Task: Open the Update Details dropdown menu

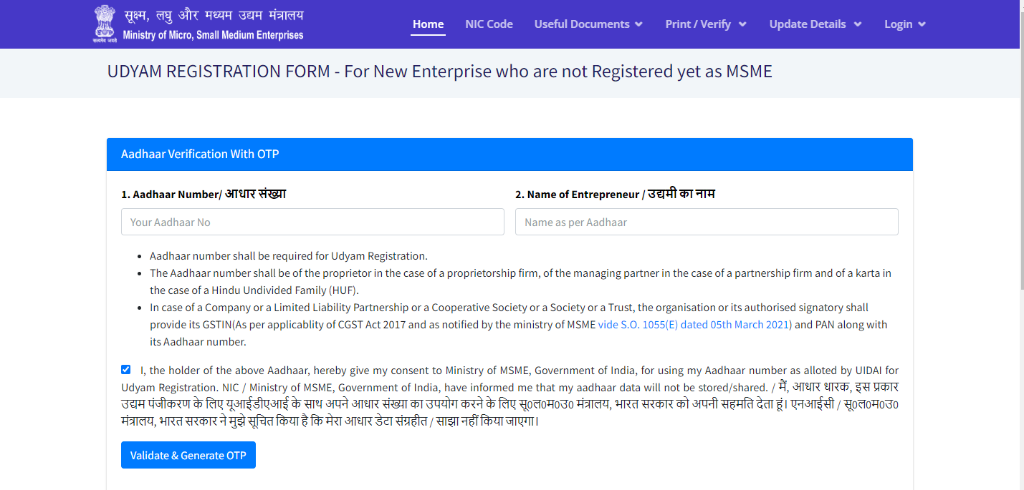Action: [x=815, y=24]
